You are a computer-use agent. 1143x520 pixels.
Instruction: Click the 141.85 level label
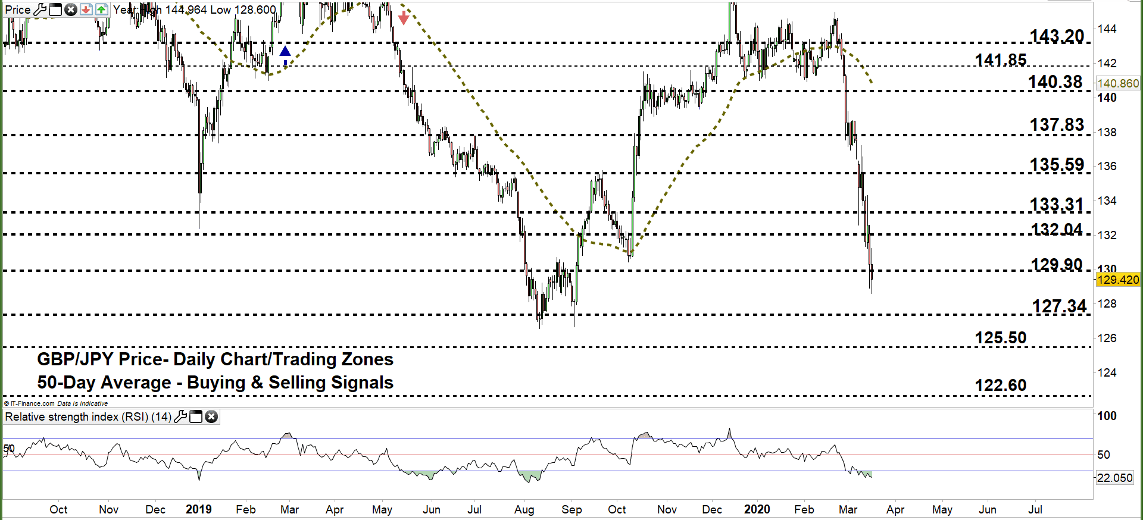tap(1001, 59)
